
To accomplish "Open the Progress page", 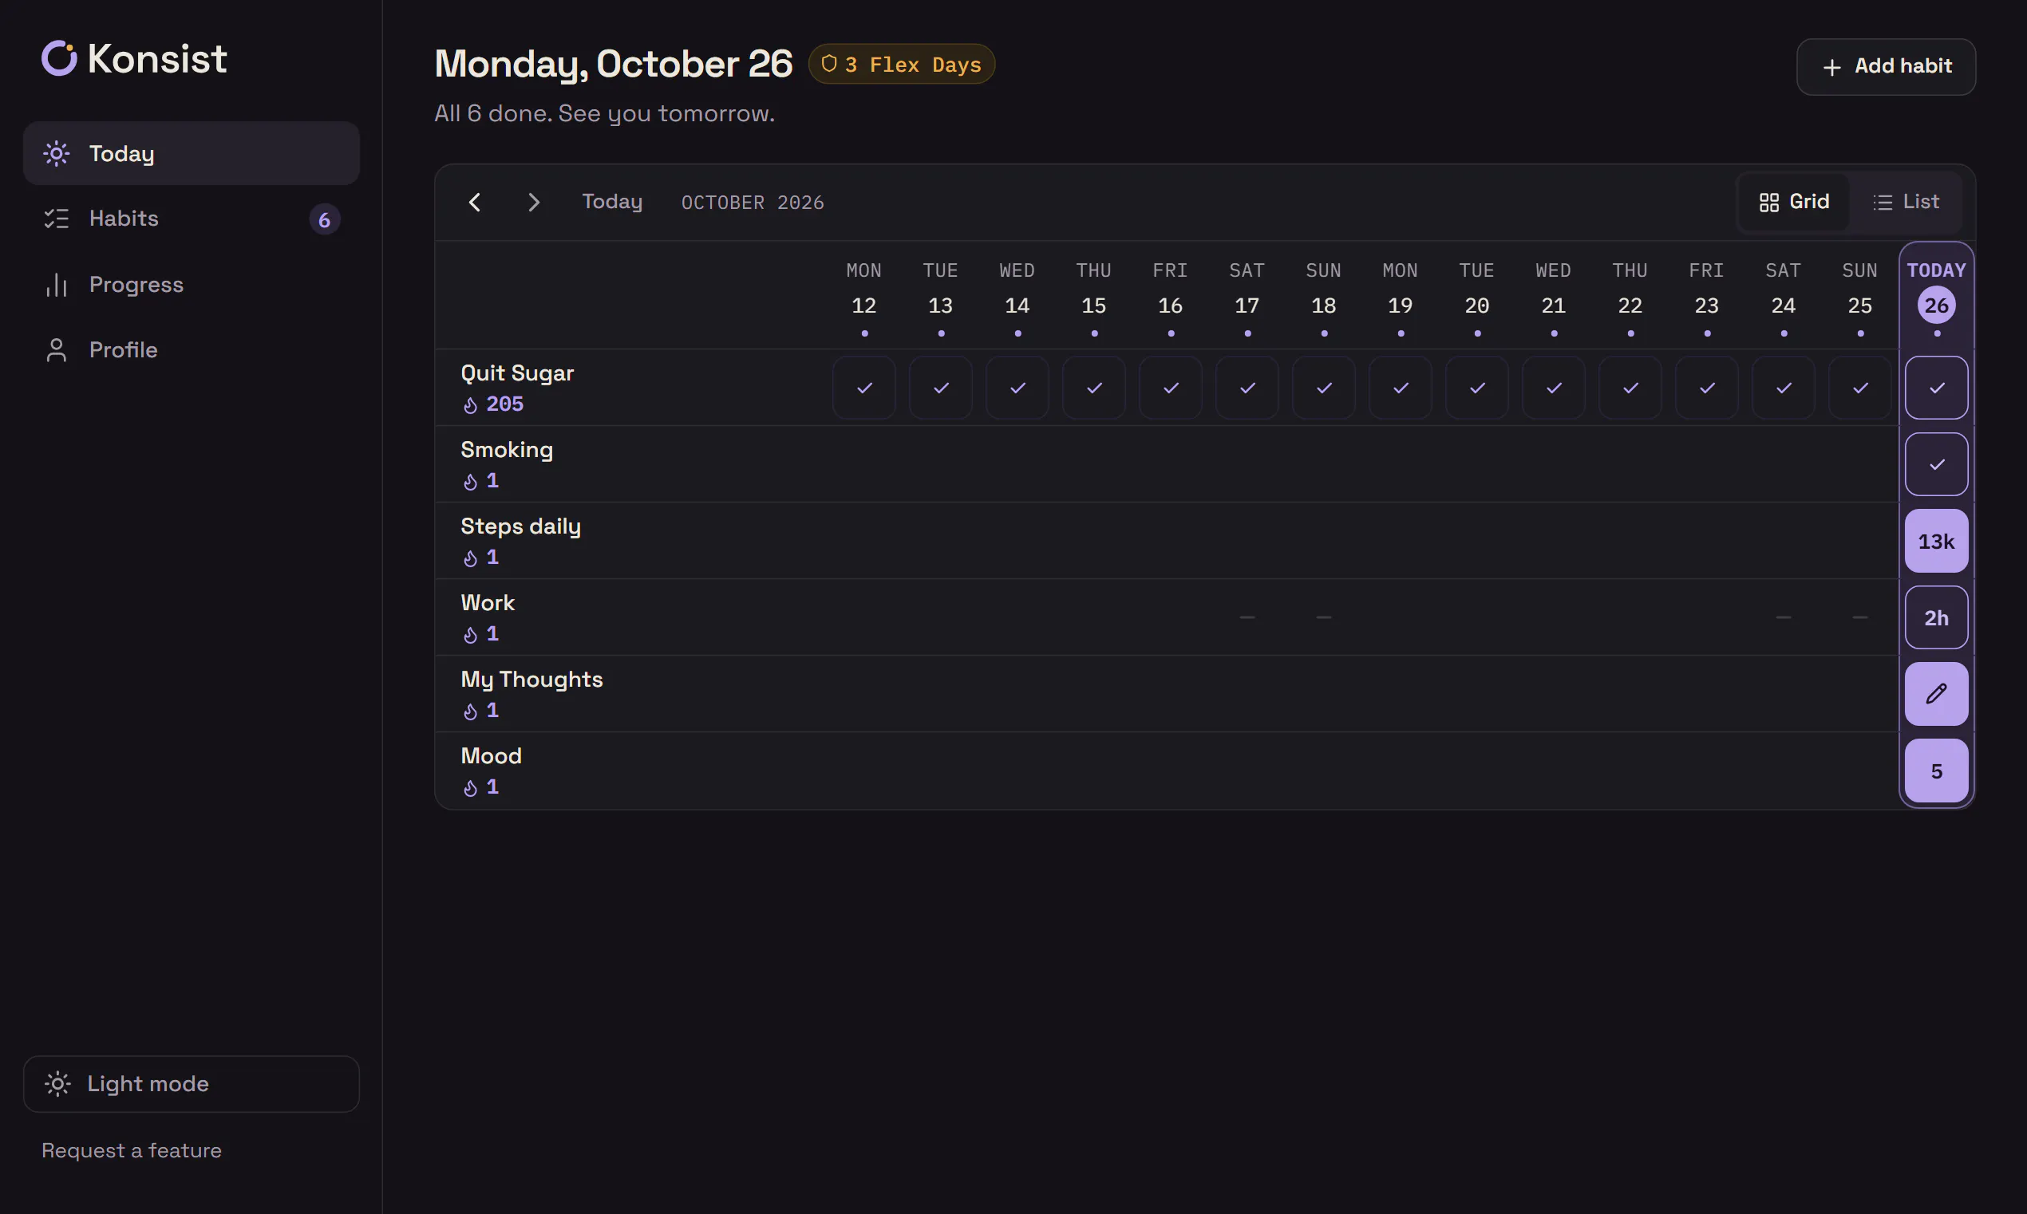I will (192, 284).
